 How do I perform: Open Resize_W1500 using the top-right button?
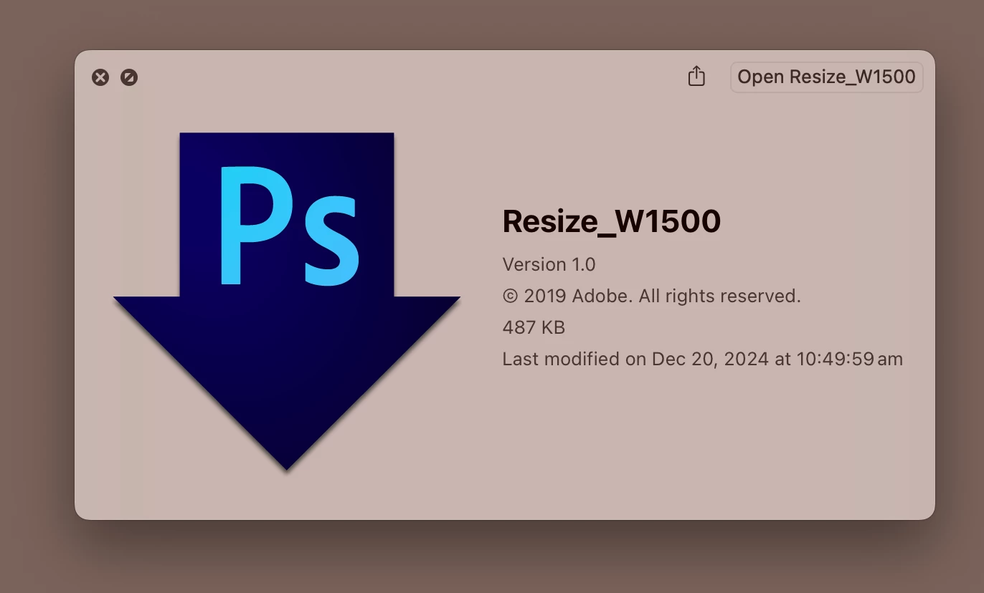coord(826,77)
